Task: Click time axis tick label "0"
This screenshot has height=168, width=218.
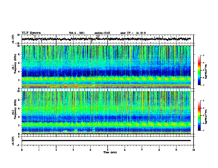Action: click(22, 150)
